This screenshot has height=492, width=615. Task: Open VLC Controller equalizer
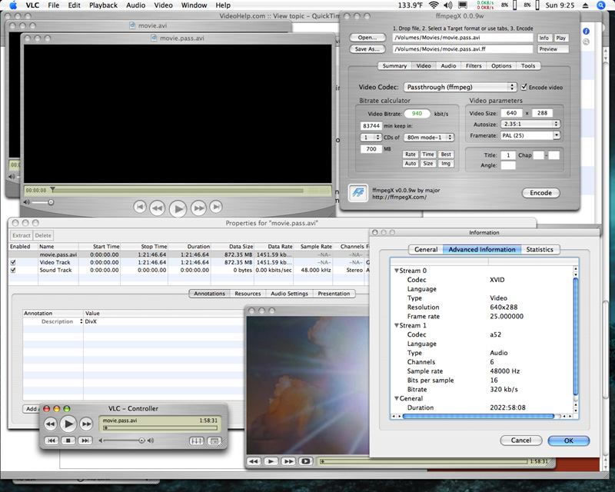tap(197, 441)
